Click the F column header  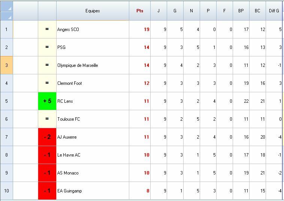pyautogui.click(x=224, y=11)
